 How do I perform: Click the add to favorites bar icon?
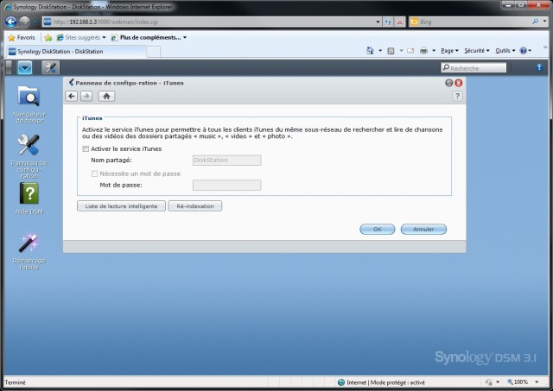pyautogui.click(x=48, y=37)
